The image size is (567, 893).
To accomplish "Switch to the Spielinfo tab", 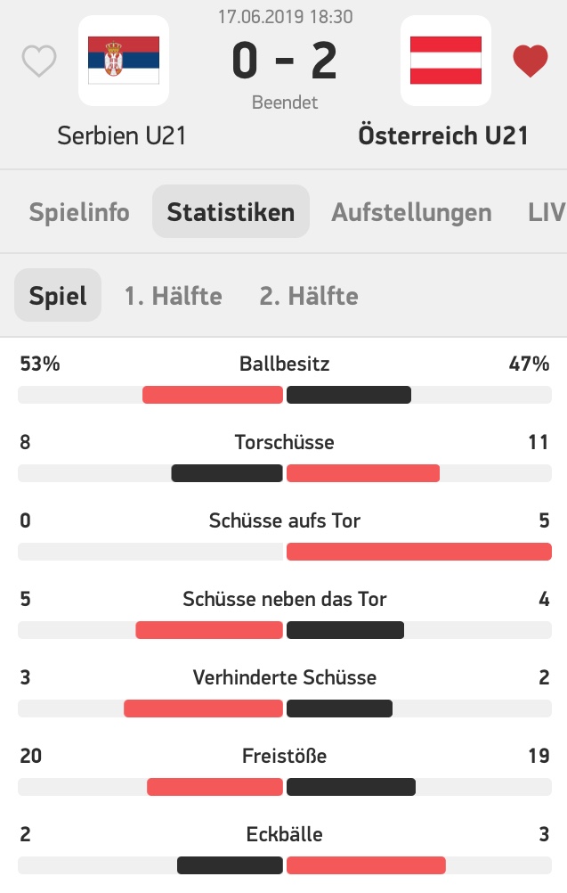I will (79, 212).
